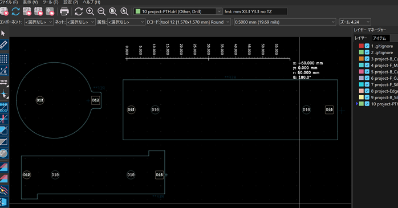398x208 pixels.
Task: Open the grid size 0.5000 mm dropdown
Action: 285,22
